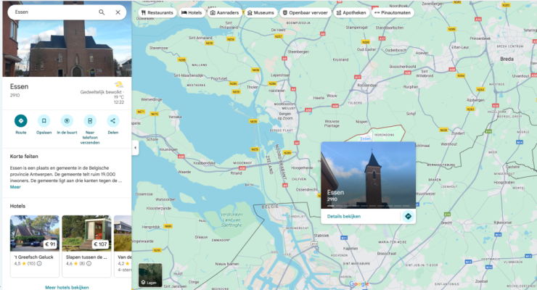Click the Hotels section heading
The width and height of the screenshot is (537, 290).
17,206
